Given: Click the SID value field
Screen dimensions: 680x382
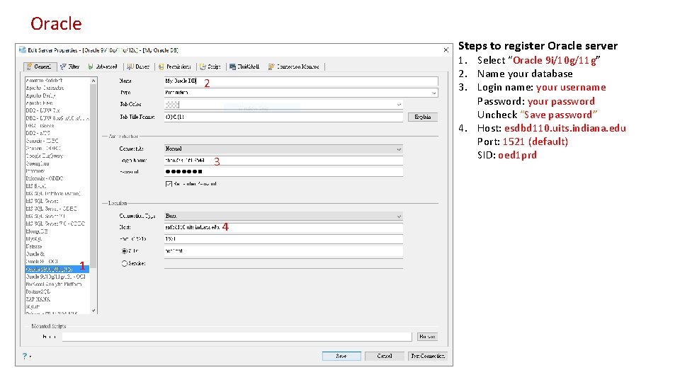Looking at the screenshot, I should pyautogui.click(x=283, y=251).
